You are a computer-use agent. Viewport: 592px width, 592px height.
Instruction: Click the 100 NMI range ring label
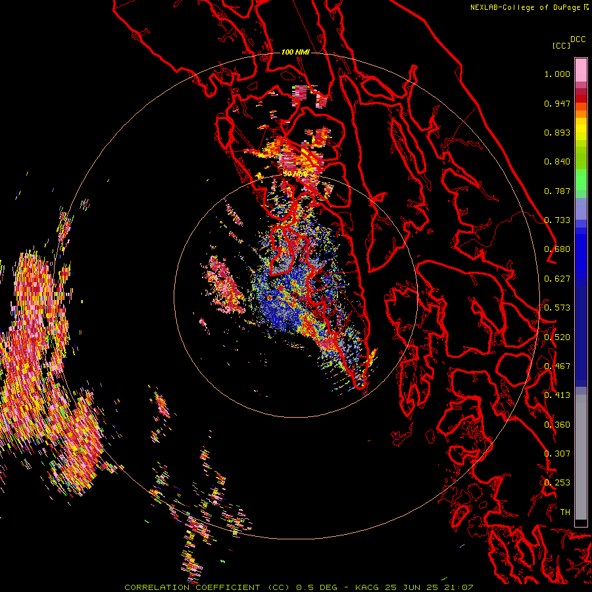[x=295, y=52]
